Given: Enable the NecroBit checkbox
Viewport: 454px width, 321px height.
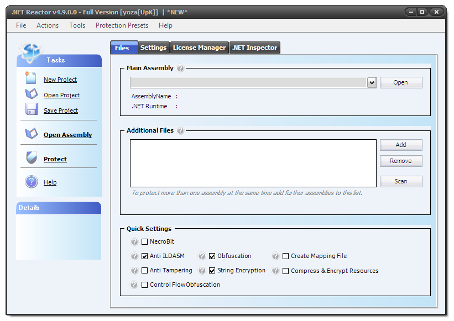Looking at the screenshot, I should 144,242.
